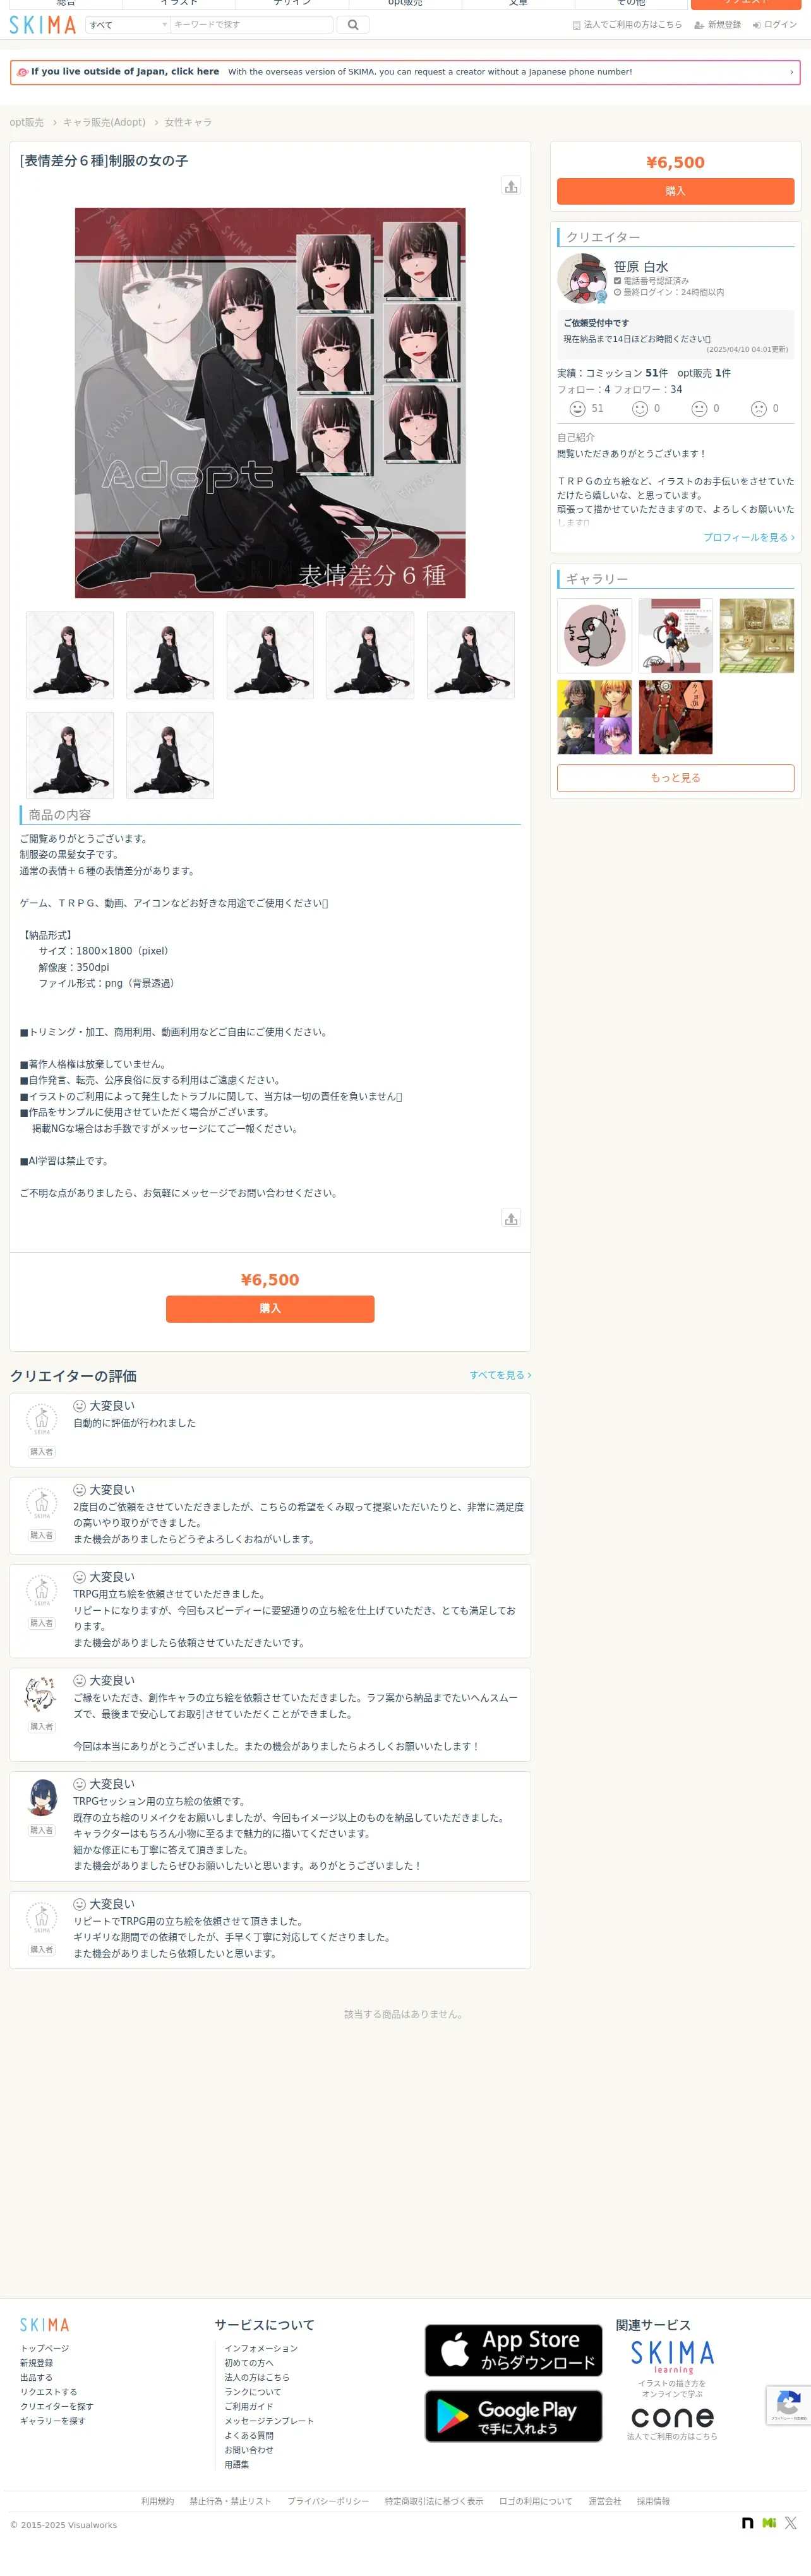Open the すべて category dropdown in search
The height and width of the screenshot is (2576, 811).
point(128,25)
